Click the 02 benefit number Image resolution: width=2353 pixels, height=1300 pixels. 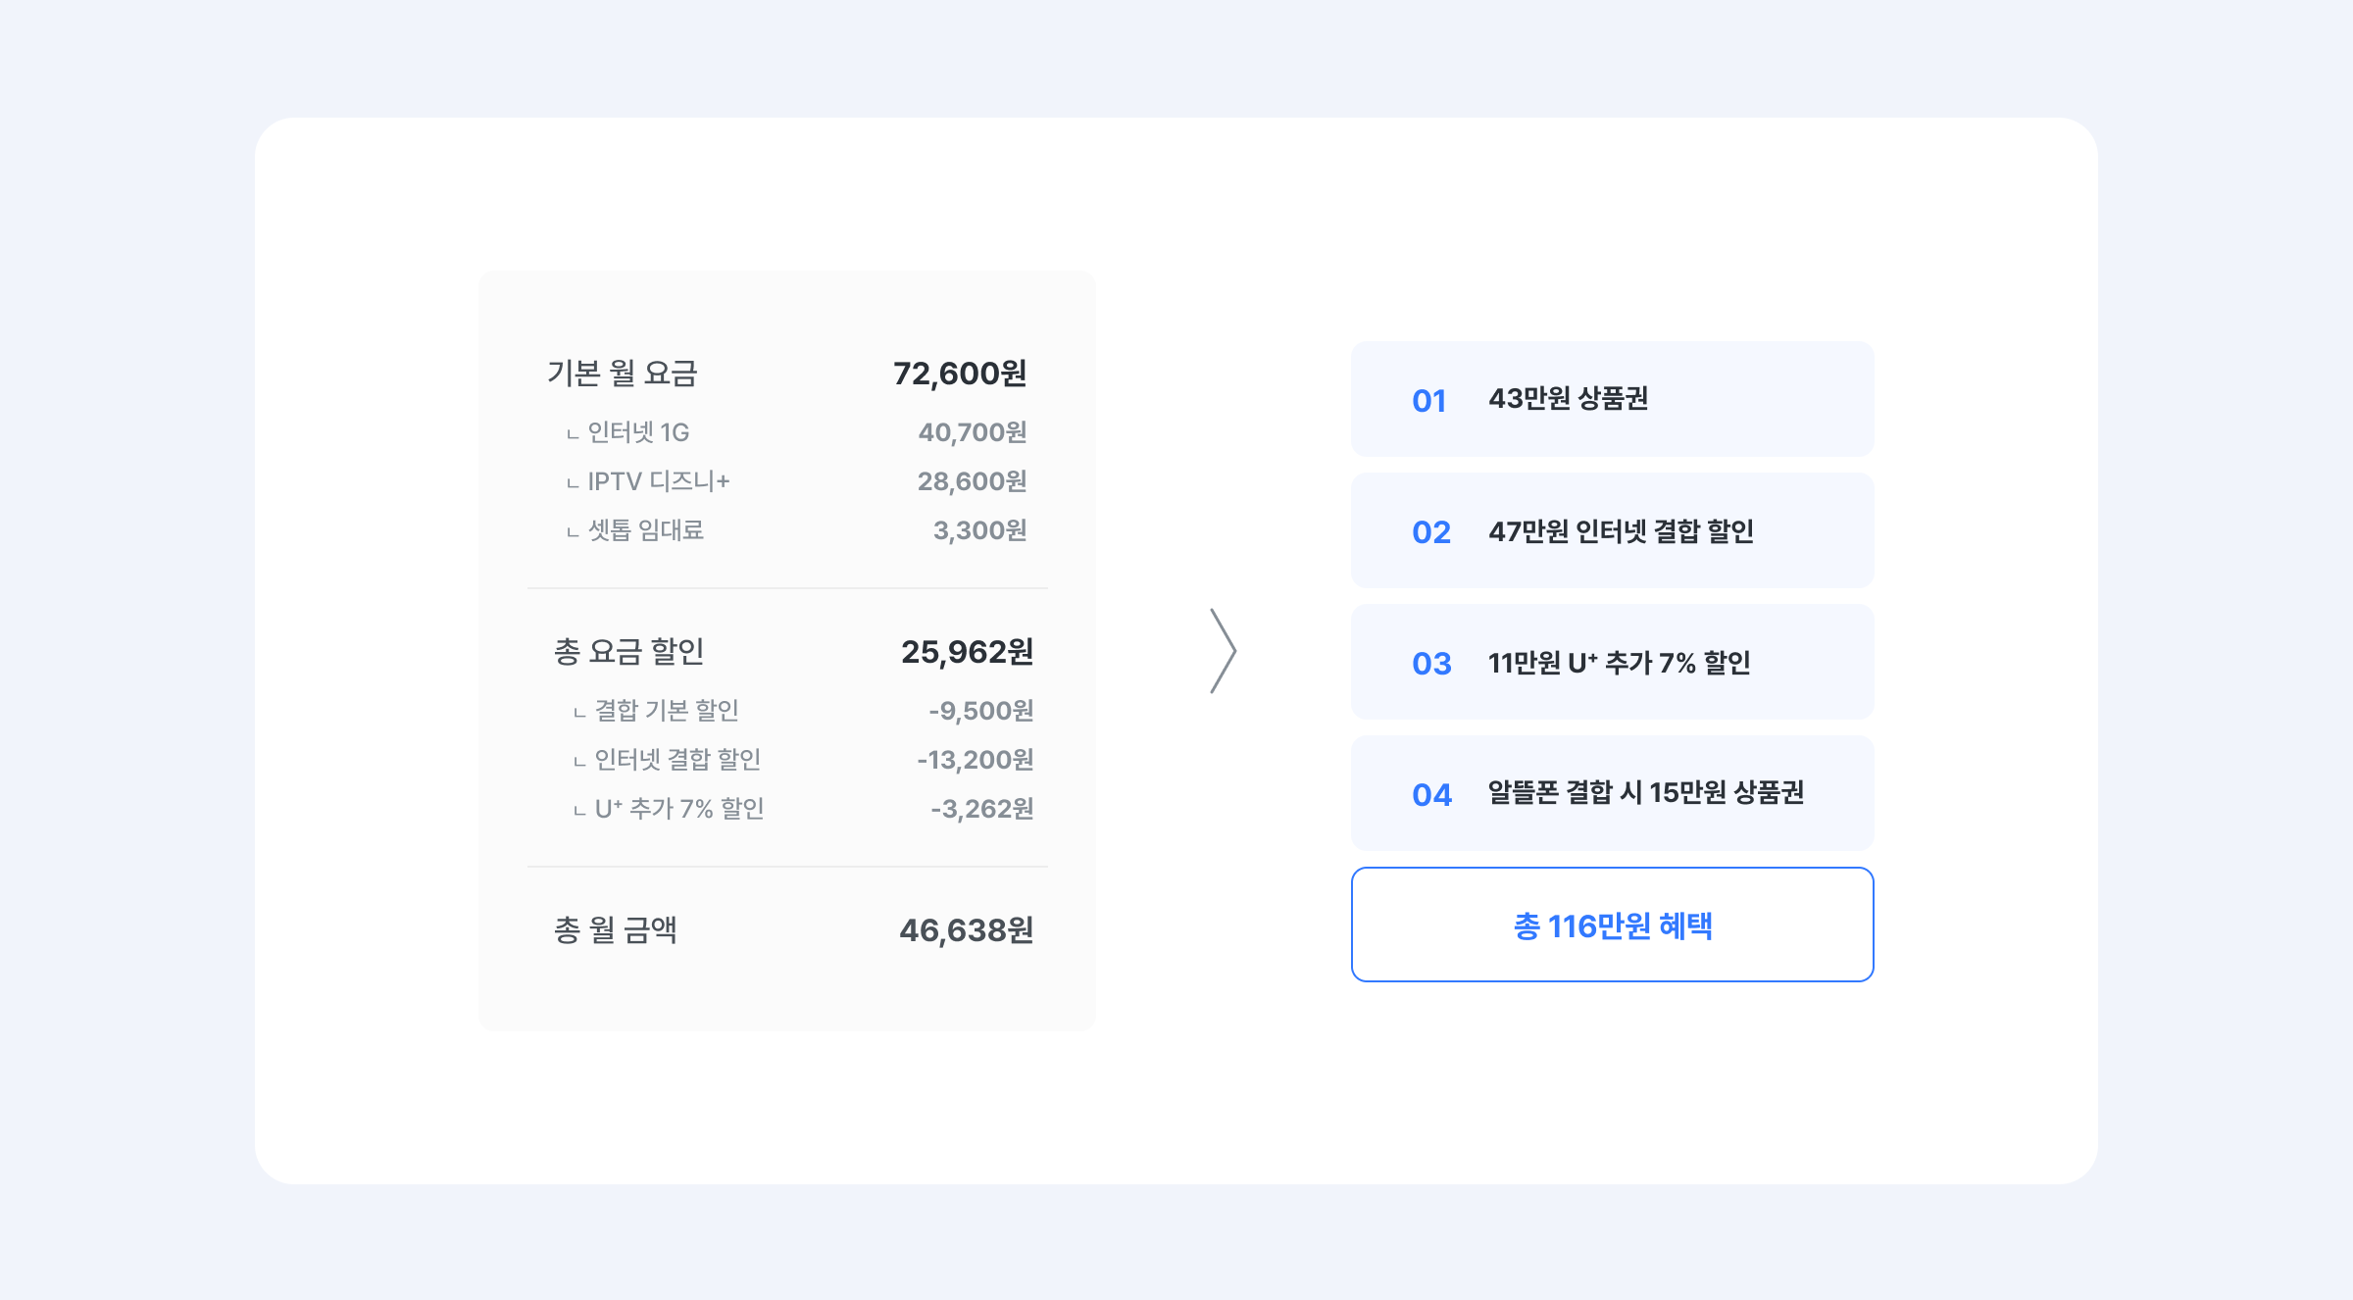click(1430, 532)
